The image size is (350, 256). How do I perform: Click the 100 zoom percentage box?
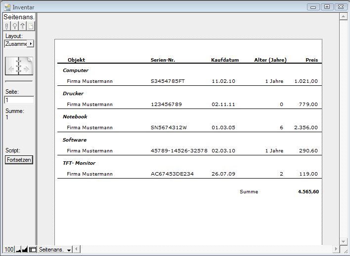click(x=9, y=250)
